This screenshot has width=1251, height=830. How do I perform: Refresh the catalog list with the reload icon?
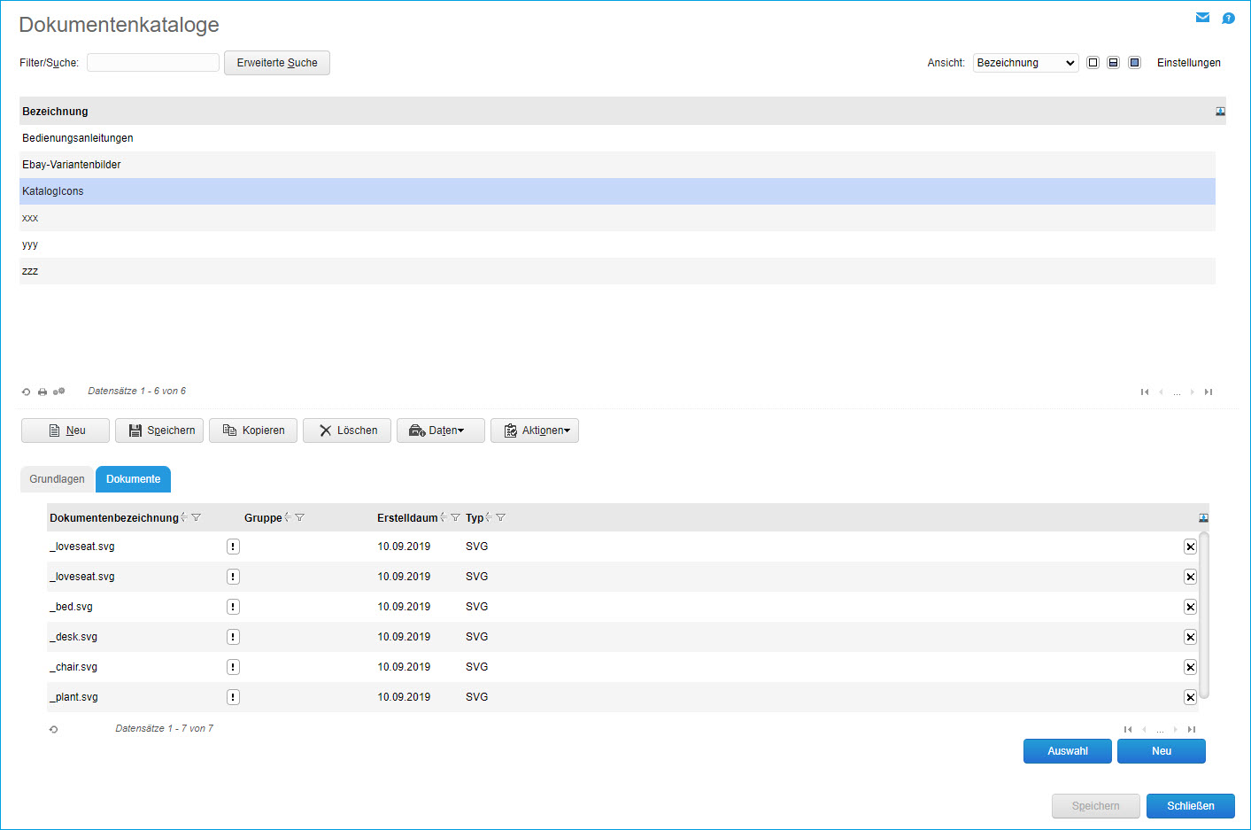click(x=26, y=392)
